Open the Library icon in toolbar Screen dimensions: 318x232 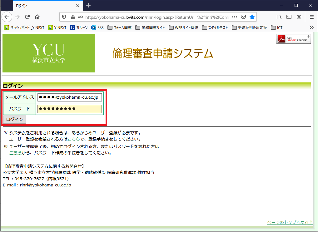coord(279,17)
